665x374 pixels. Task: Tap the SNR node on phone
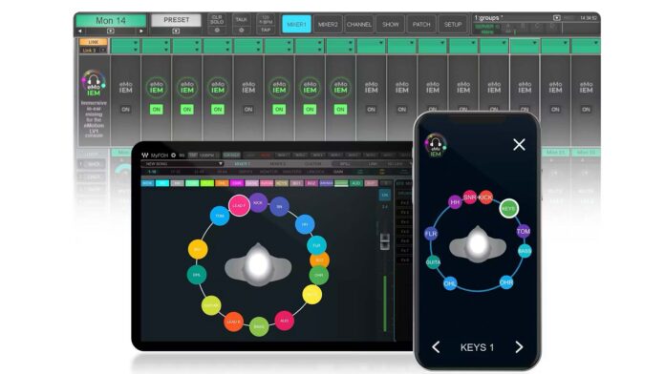point(469,197)
